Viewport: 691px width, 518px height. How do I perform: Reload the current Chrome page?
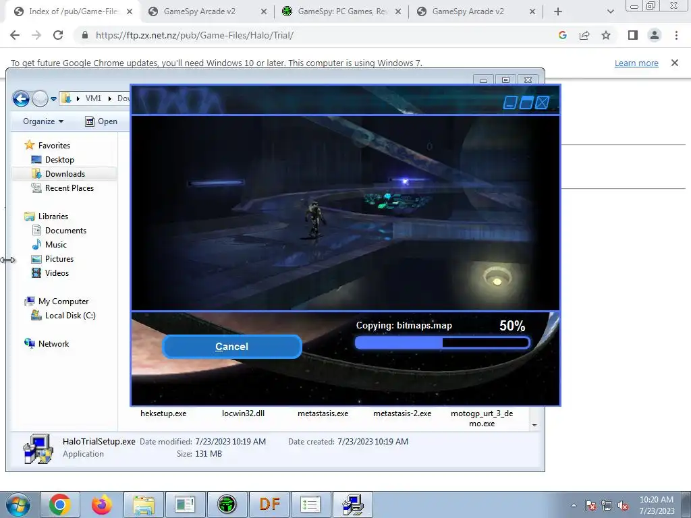coord(58,35)
